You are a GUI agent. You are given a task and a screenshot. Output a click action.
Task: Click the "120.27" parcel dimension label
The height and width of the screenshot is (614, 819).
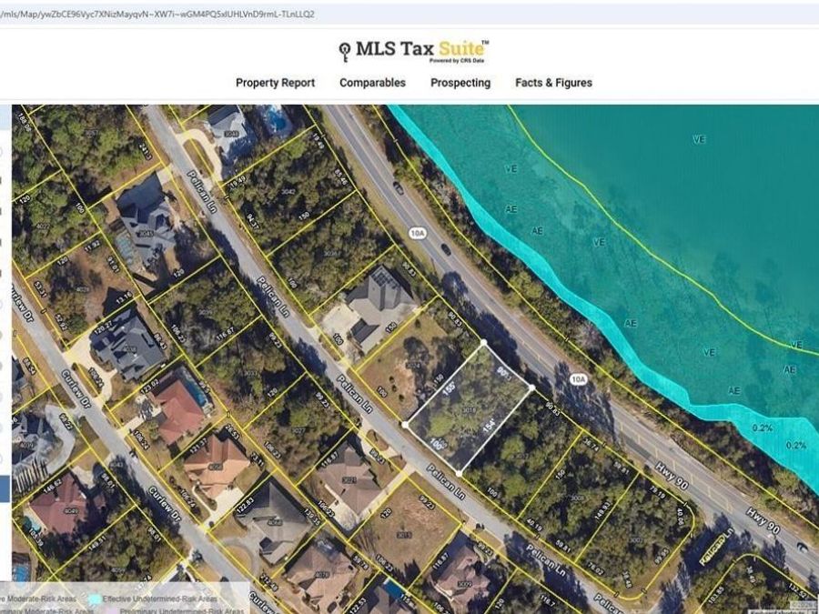102,326
